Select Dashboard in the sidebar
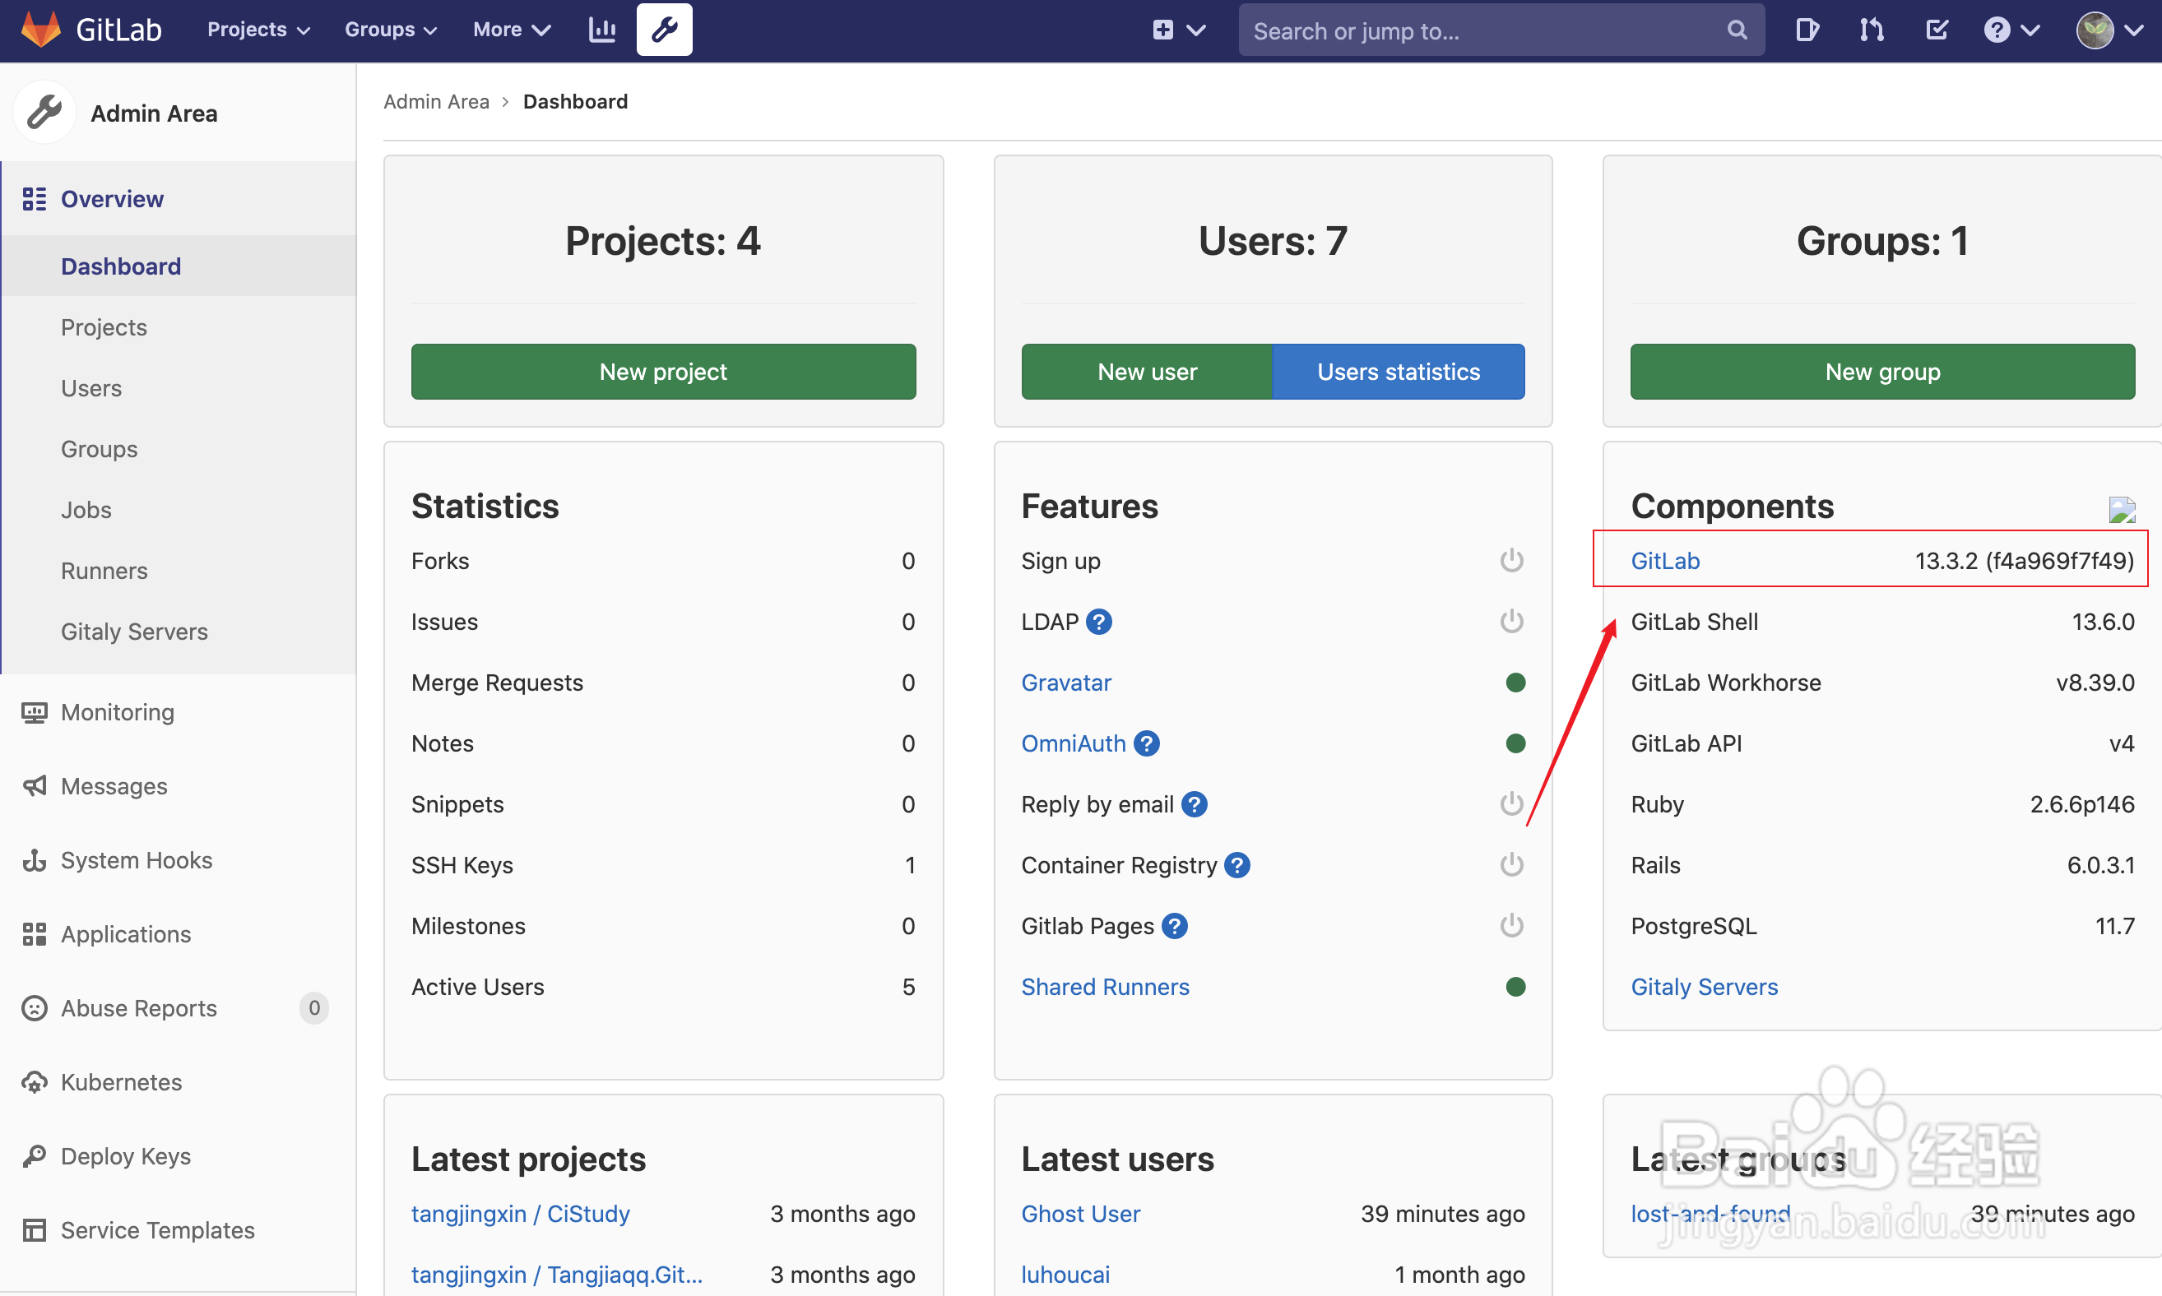 (179, 266)
